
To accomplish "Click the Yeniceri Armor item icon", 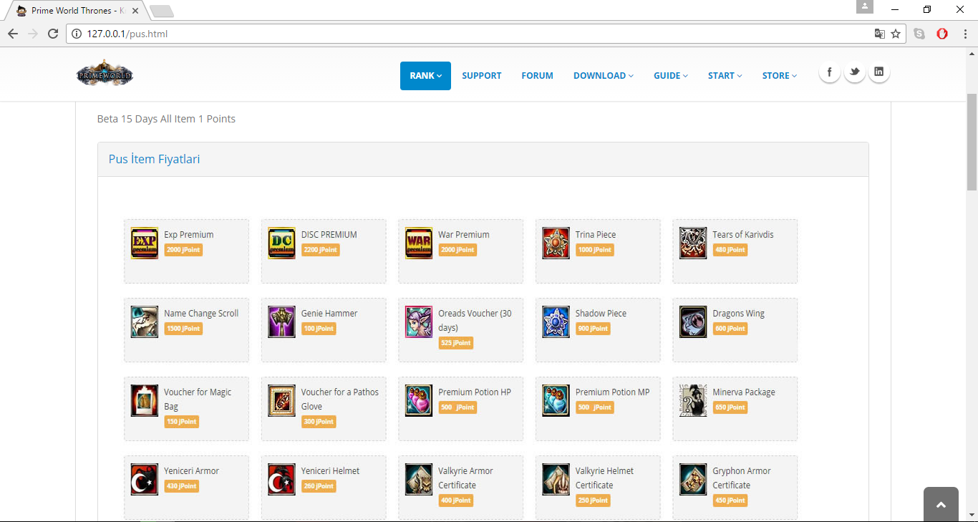I will coord(145,479).
